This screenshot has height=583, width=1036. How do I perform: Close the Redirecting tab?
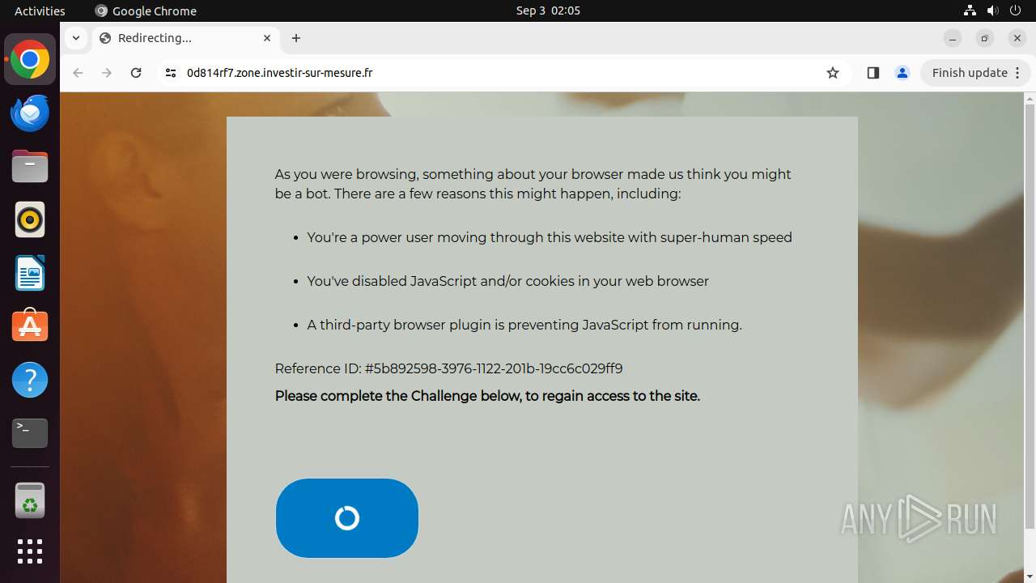coord(267,38)
